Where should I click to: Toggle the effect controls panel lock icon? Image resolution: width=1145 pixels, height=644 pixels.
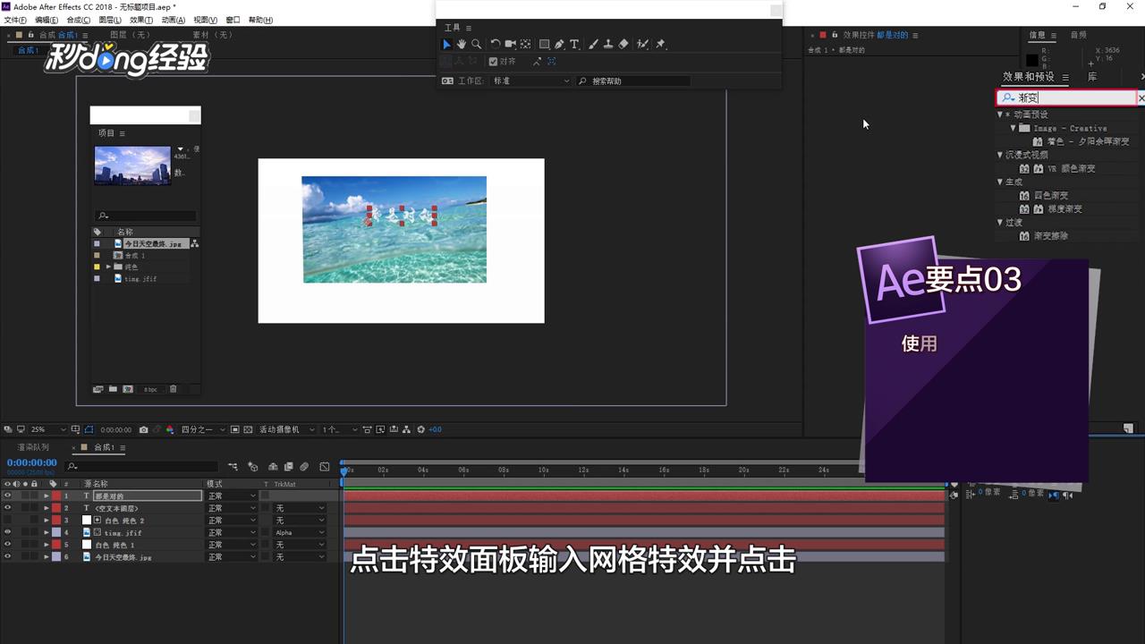point(834,35)
